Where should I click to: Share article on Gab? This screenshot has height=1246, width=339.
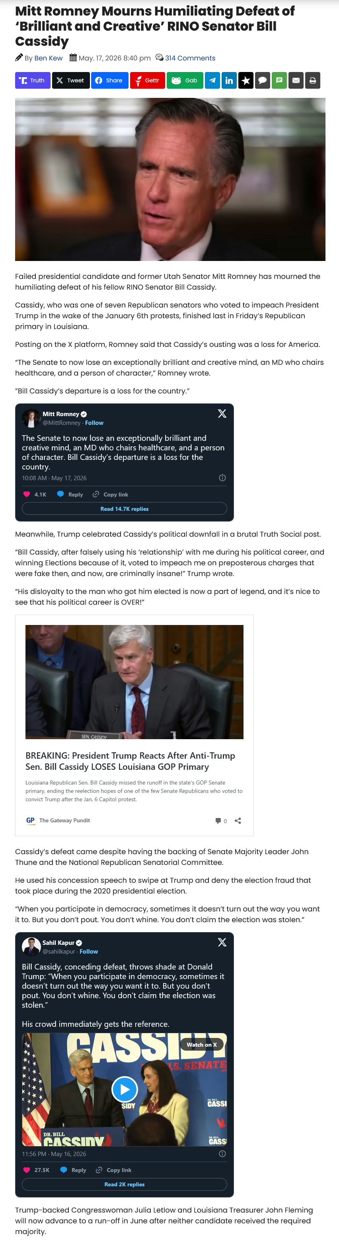pos(185,80)
